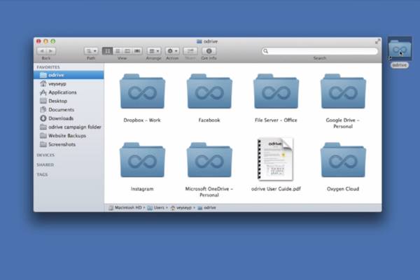Viewport: 420px width, 280px height.
Task: Switch to icon view
Action: pos(107,51)
